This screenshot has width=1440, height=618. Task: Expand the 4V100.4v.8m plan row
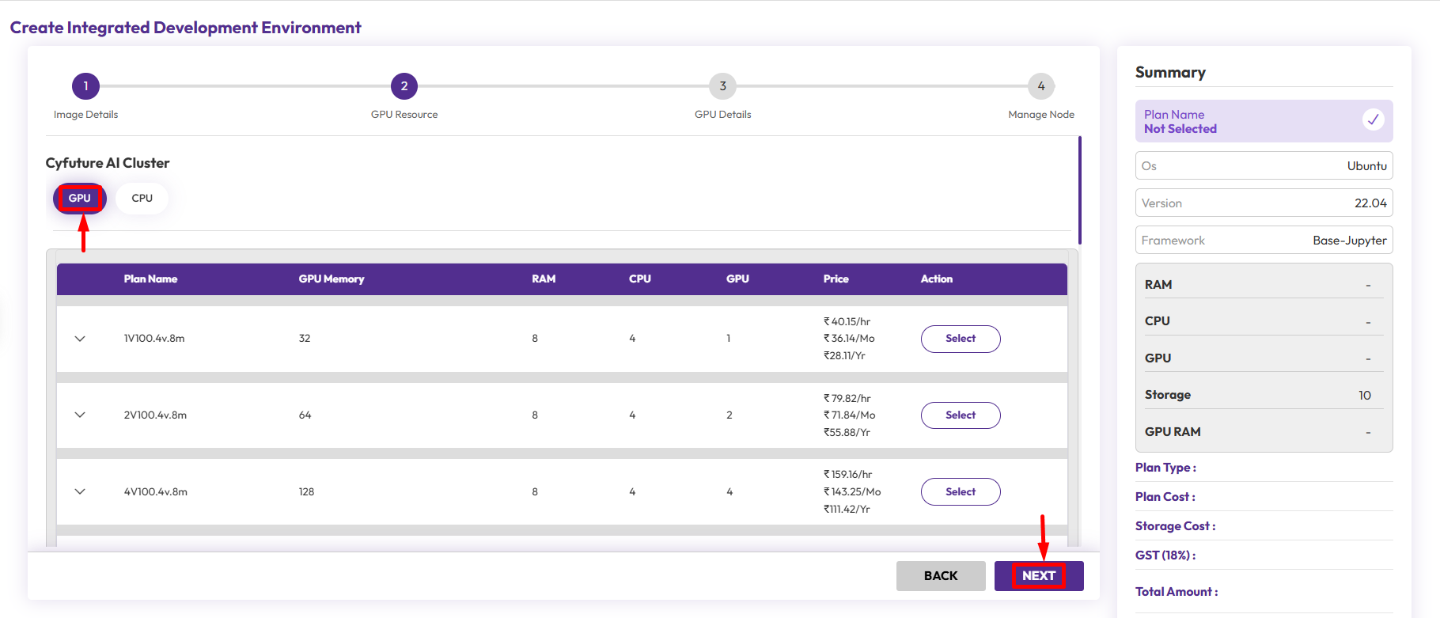80,491
